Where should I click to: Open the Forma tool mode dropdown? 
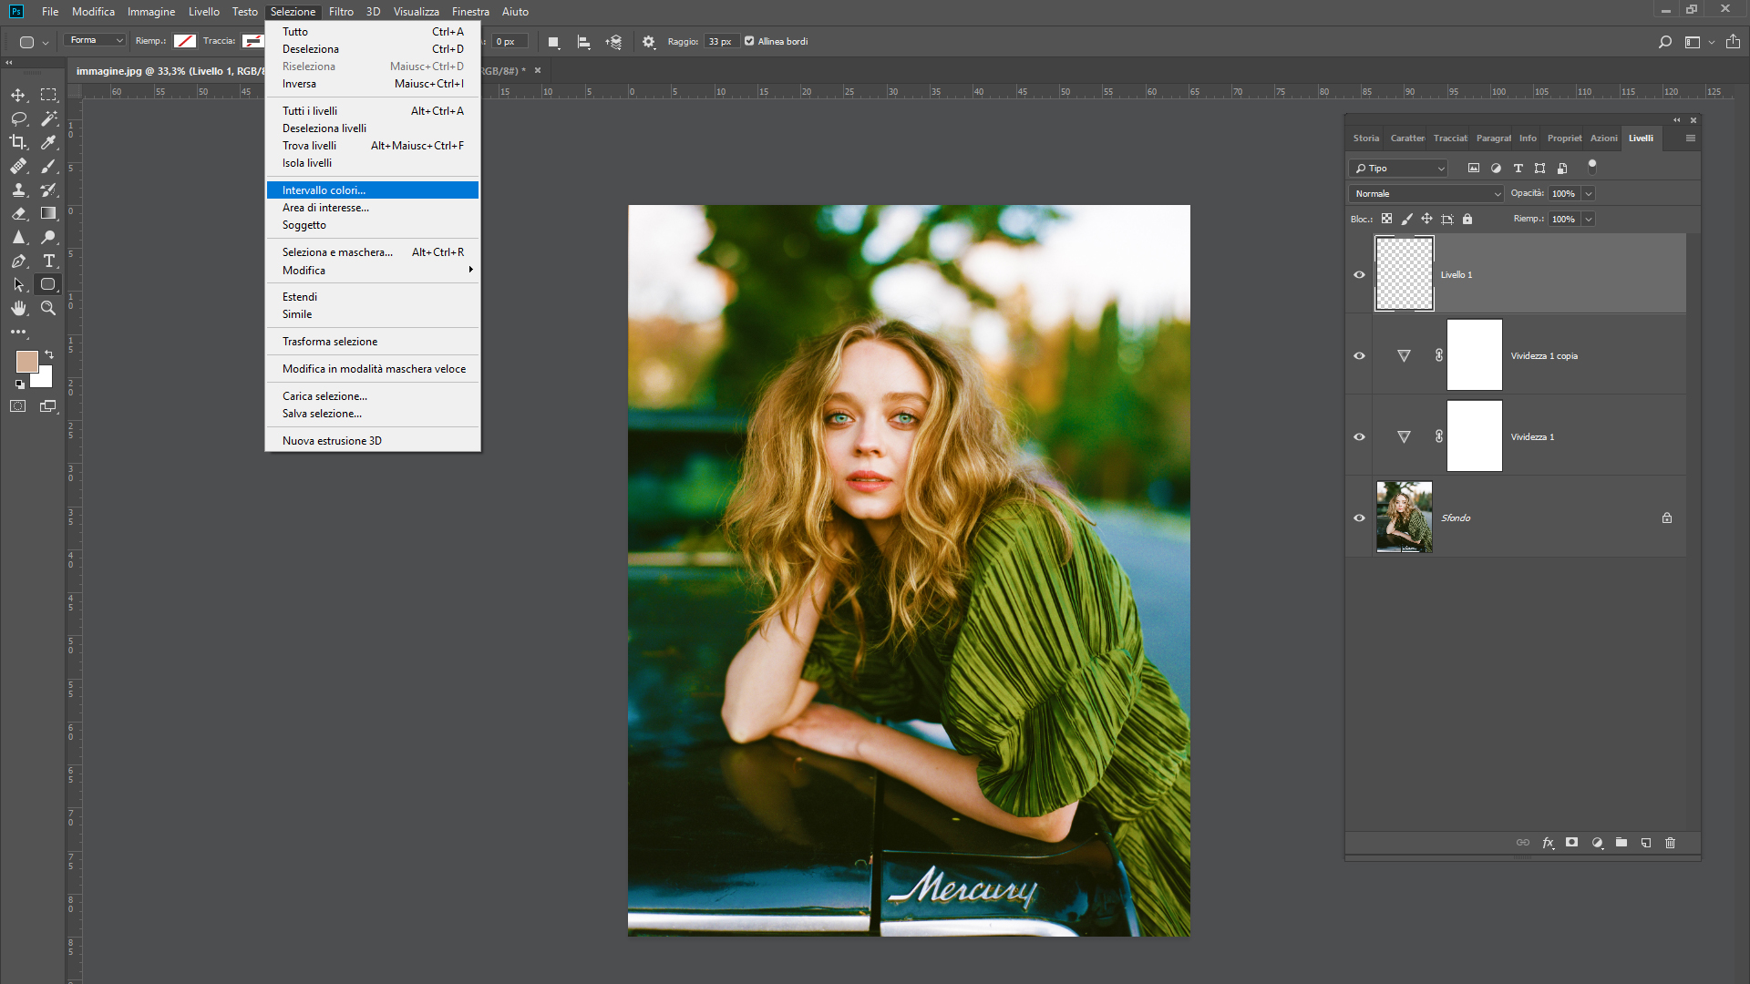[x=96, y=40]
